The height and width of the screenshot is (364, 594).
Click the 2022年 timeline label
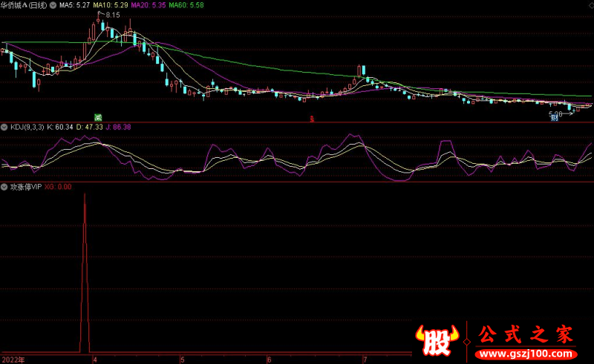(x=13, y=360)
